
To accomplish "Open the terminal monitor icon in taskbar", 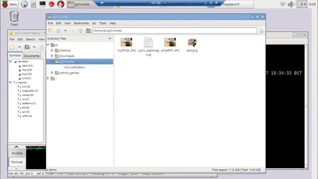I will [43, 4].
